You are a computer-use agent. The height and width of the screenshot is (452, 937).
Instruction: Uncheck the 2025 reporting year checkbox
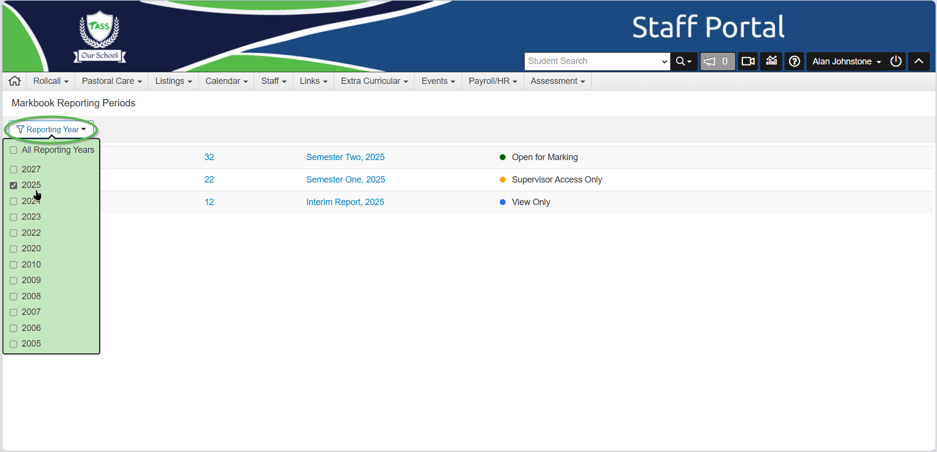point(14,185)
